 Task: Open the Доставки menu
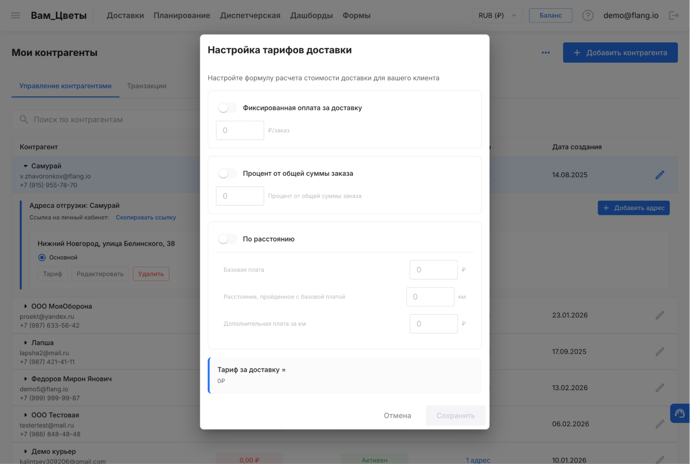coord(125,15)
